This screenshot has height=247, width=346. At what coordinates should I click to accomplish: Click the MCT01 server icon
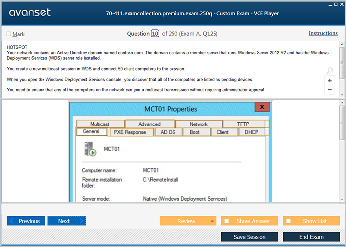coord(90,149)
